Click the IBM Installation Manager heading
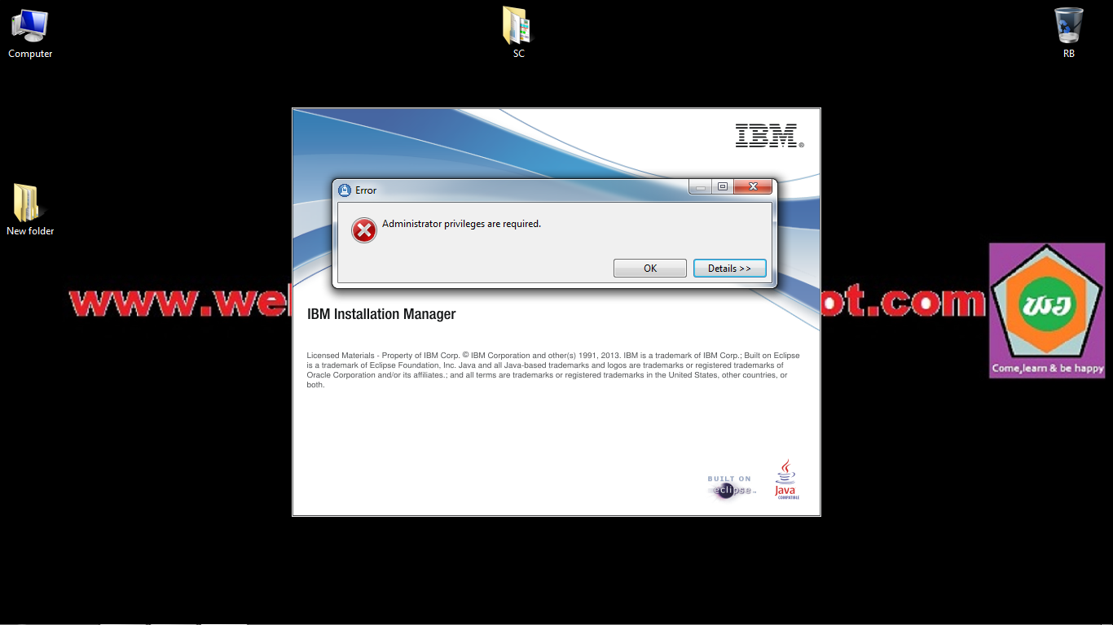The height and width of the screenshot is (625, 1113). point(381,314)
